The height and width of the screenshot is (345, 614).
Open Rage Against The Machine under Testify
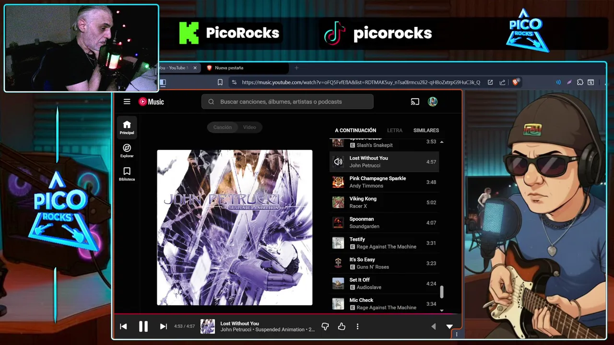click(386, 247)
